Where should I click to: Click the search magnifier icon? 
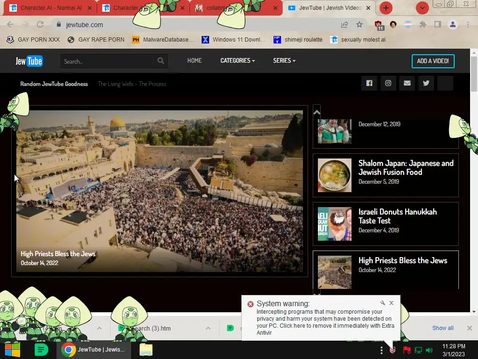(161, 61)
